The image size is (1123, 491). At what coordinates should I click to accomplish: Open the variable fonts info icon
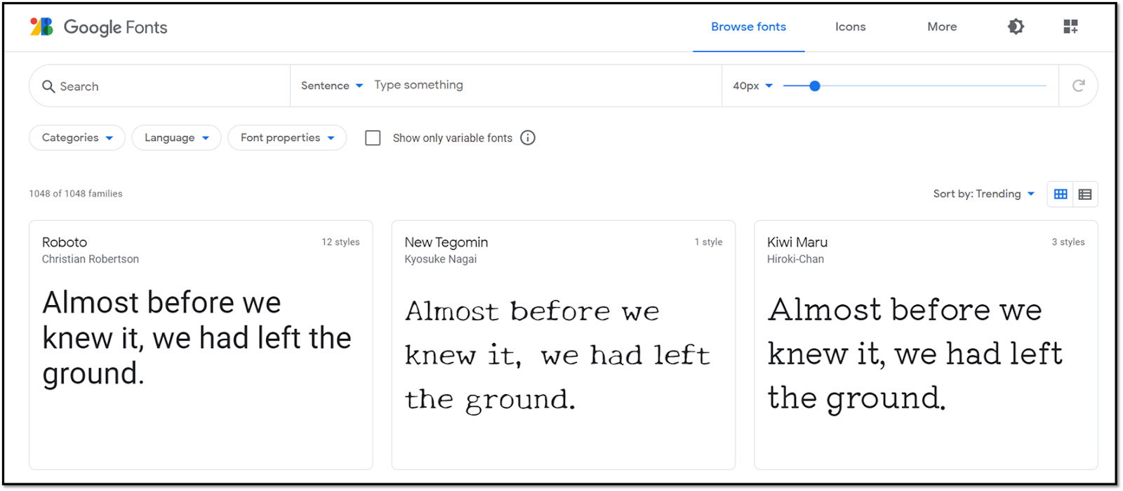coord(528,137)
